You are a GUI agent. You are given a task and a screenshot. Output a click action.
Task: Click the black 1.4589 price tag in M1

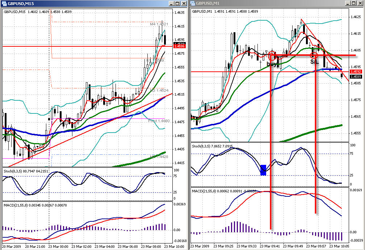click(356, 77)
